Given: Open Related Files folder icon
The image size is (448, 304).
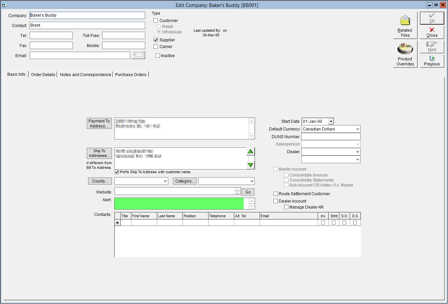Looking at the screenshot, I should pos(405,26).
